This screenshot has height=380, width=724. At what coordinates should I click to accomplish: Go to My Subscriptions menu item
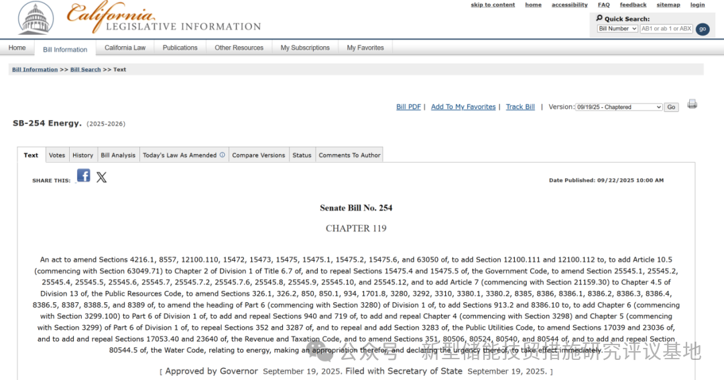pos(305,48)
